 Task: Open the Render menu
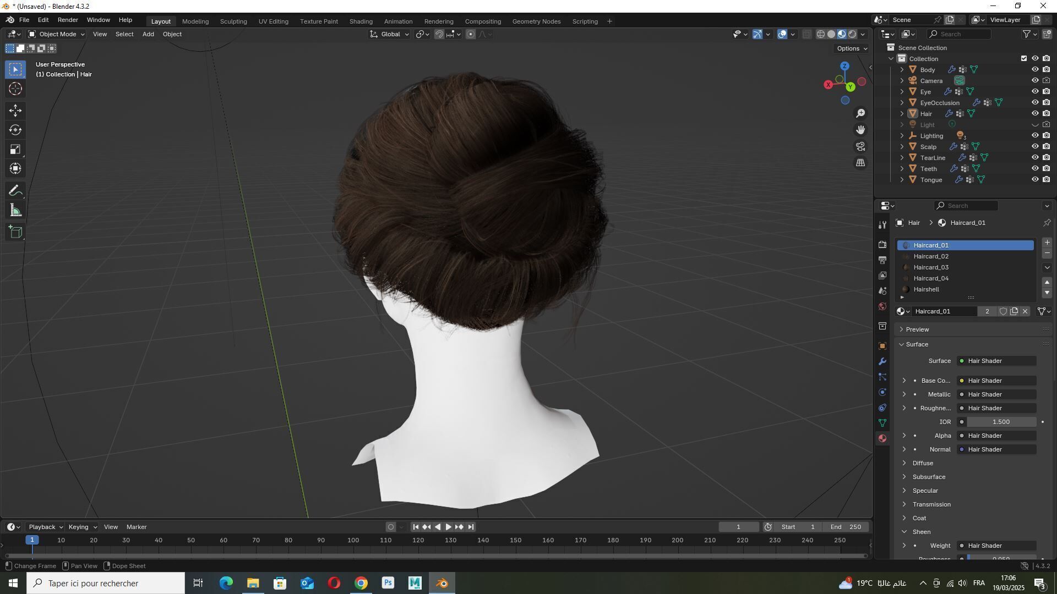tap(68, 20)
